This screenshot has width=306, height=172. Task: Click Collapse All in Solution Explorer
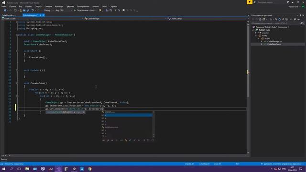(x=283, y=19)
